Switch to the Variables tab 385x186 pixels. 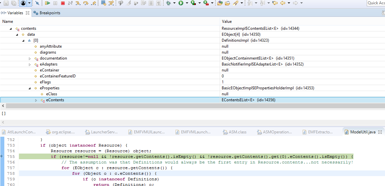pyautogui.click(x=15, y=13)
